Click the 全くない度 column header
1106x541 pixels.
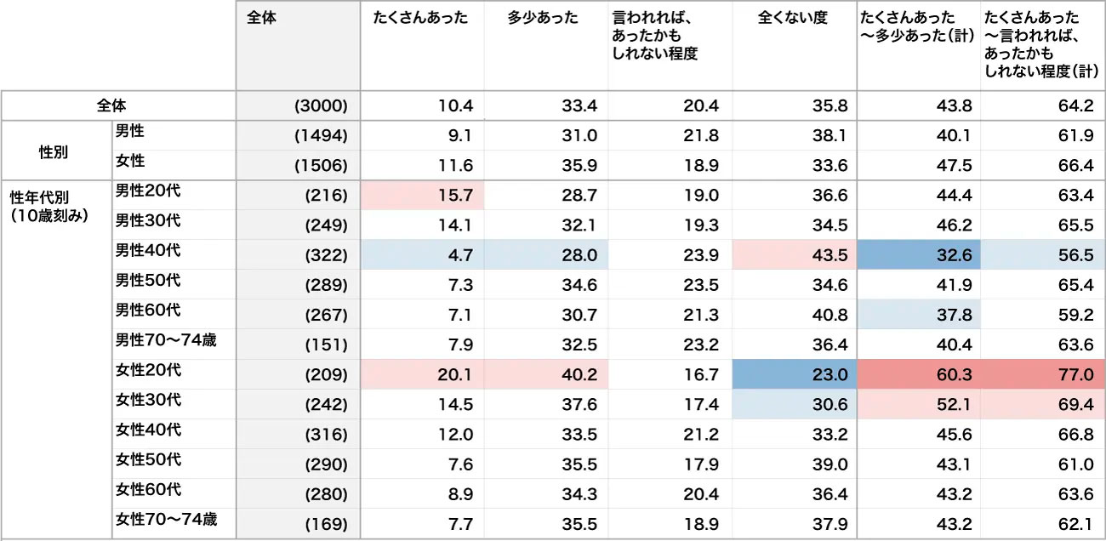792,19
